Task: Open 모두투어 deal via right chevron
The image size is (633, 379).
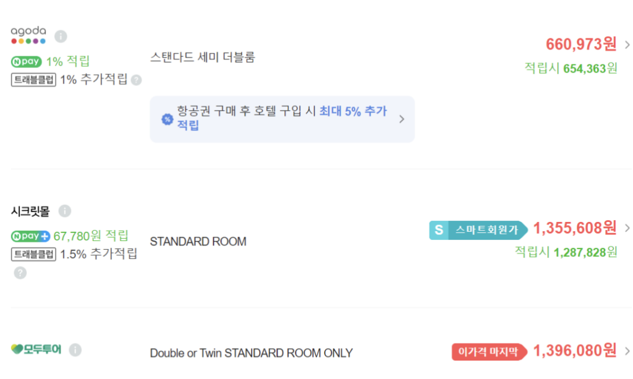Action: pos(627,352)
